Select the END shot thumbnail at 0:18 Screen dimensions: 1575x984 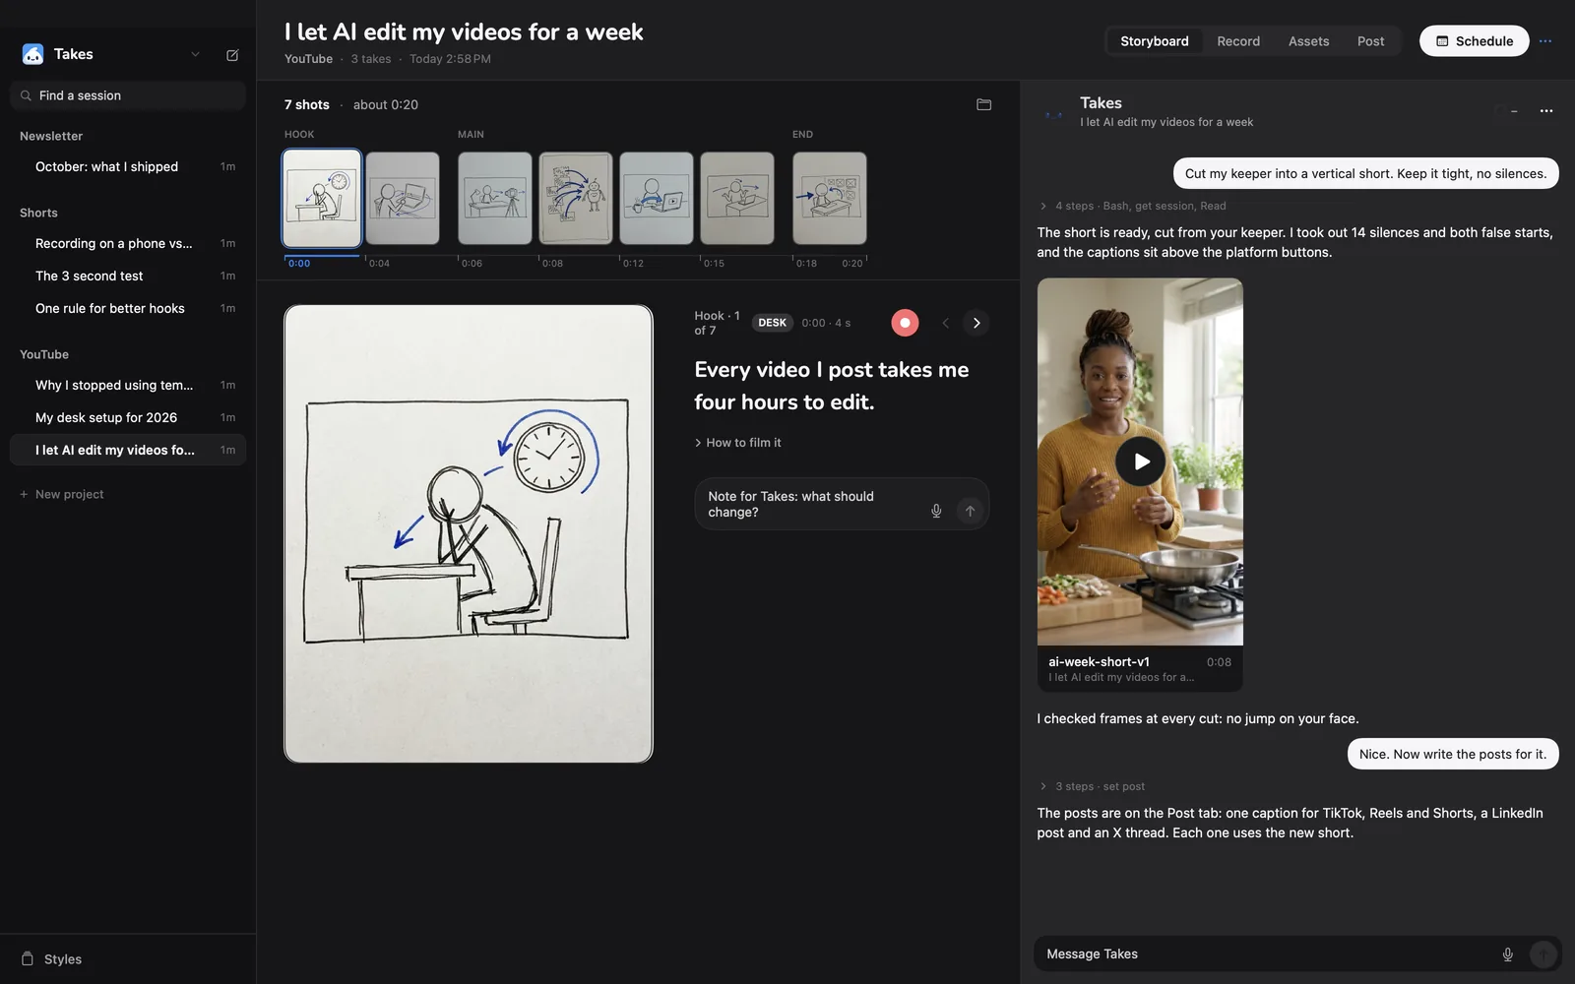pos(830,198)
